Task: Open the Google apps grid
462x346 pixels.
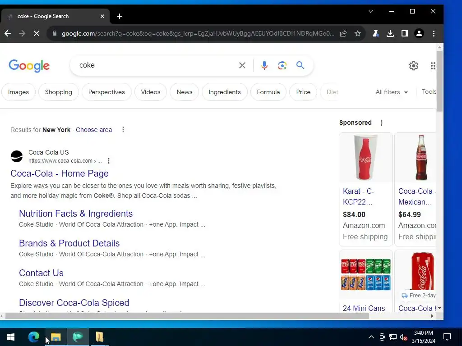Action: 433,66
